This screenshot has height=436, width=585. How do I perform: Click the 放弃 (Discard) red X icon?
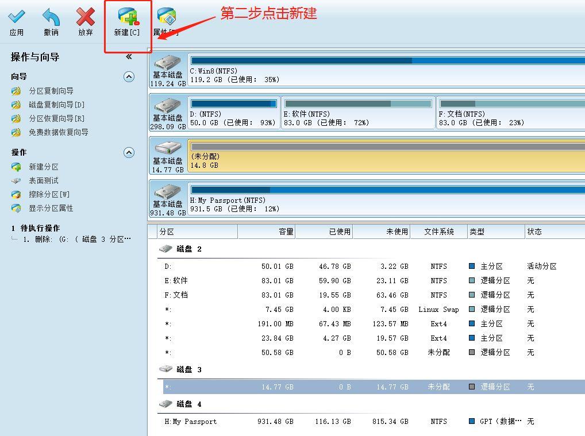click(x=86, y=17)
